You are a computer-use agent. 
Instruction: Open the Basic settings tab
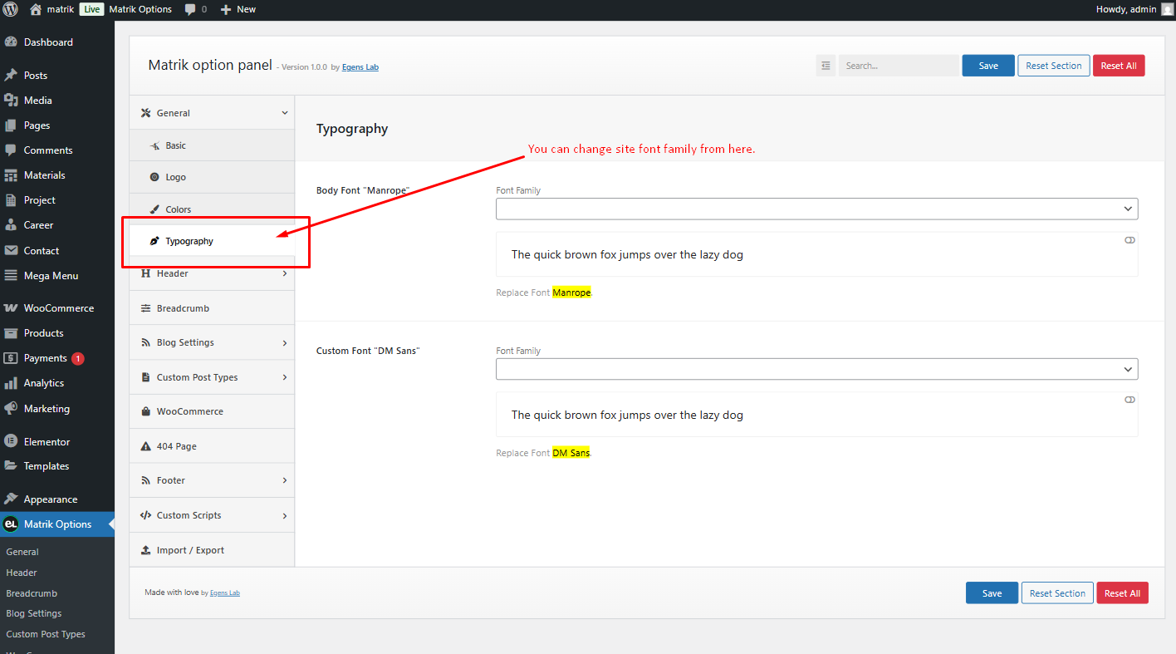tap(212, 145)
